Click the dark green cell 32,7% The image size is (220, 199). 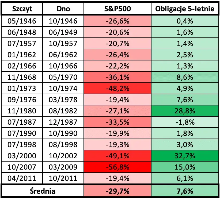point(185,156)
